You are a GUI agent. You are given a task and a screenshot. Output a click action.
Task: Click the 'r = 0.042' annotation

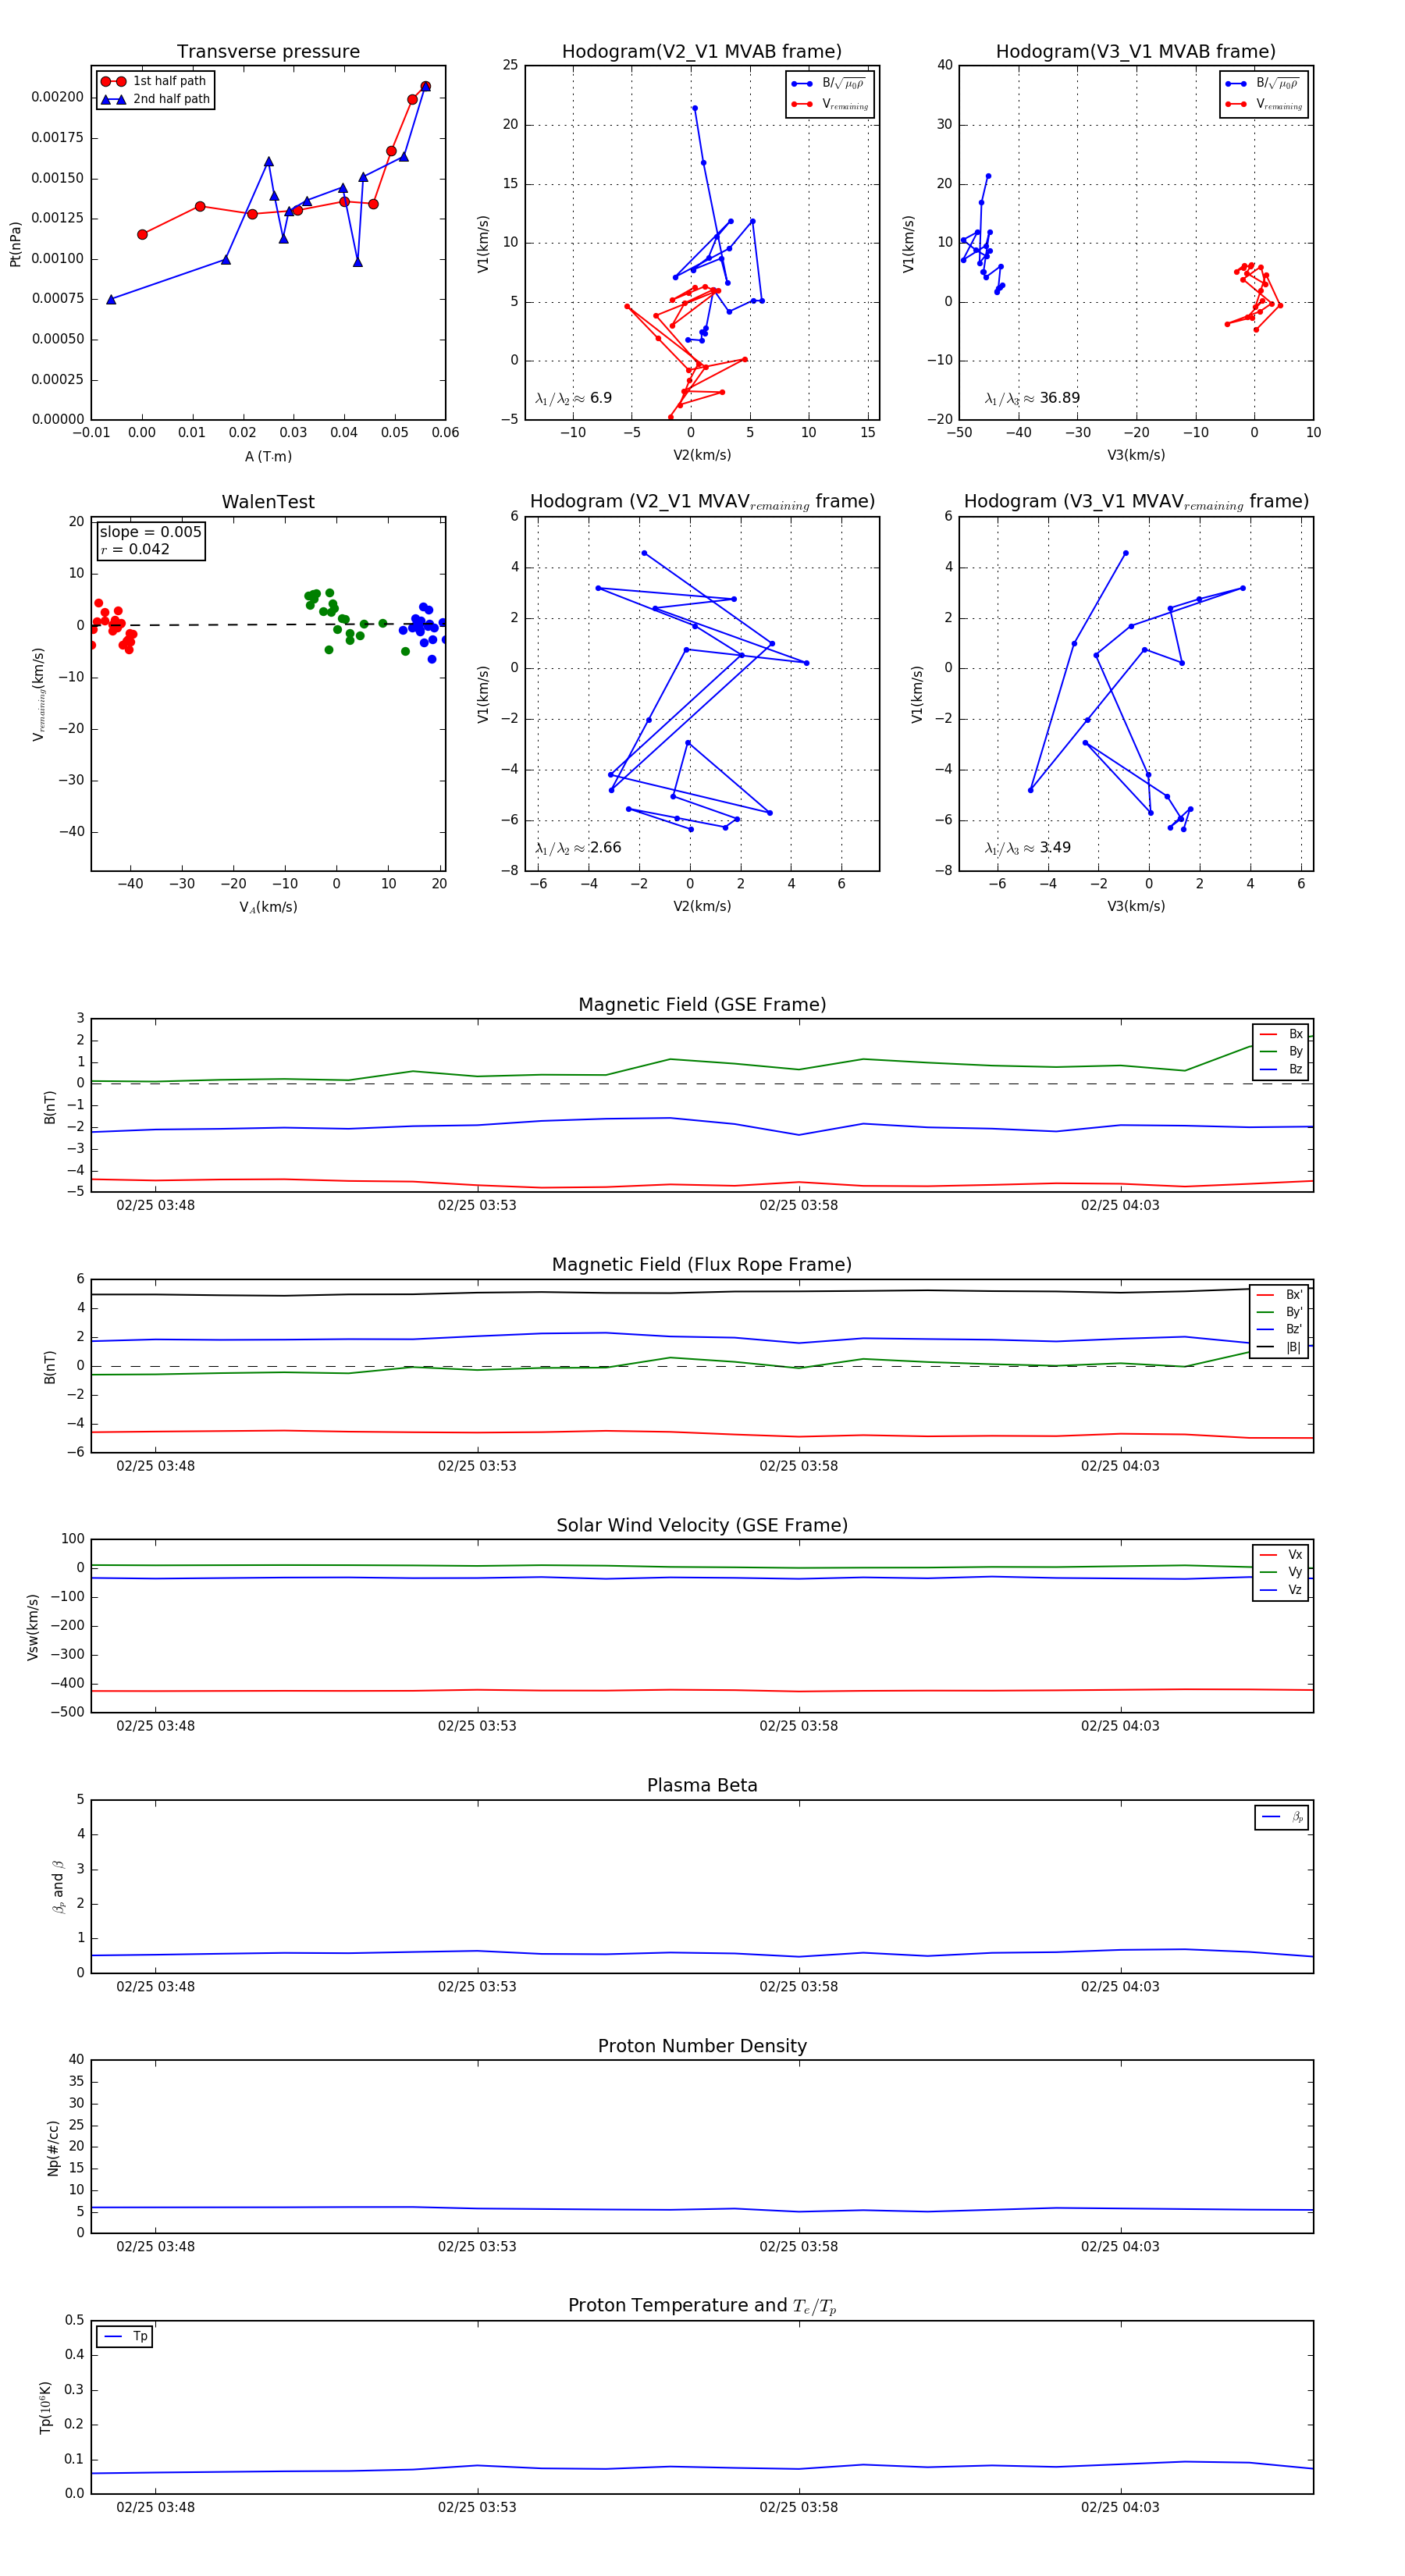click(x=135, y=549)
